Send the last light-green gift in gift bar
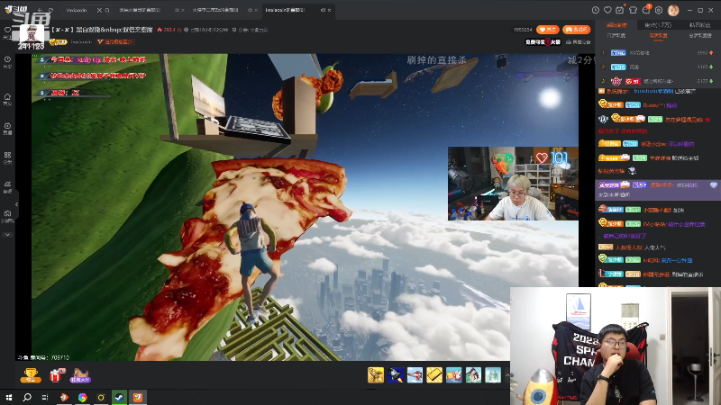Viewport: 721px width, 405px height. point(492,375)
